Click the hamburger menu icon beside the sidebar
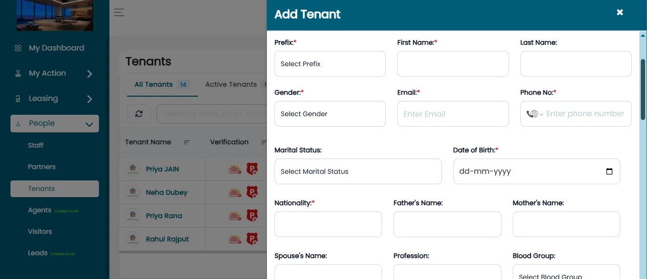The height and width of the screenshot is (279, 647). pyautogui.click(x=119, y=12)
